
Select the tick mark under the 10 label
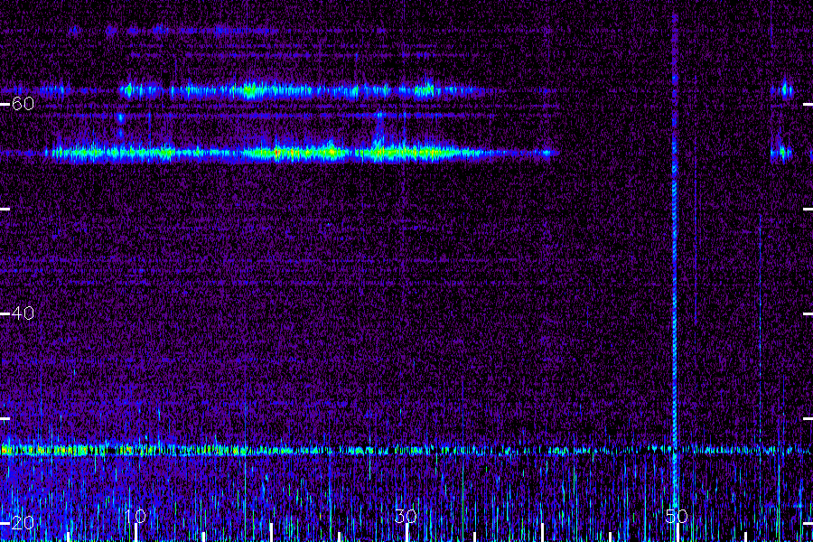(135, 533)
